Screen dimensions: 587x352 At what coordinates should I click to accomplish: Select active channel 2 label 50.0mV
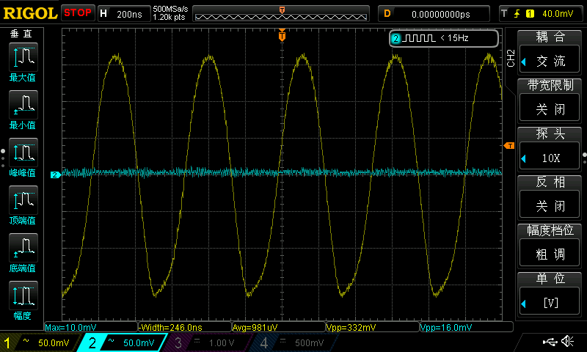139,342
